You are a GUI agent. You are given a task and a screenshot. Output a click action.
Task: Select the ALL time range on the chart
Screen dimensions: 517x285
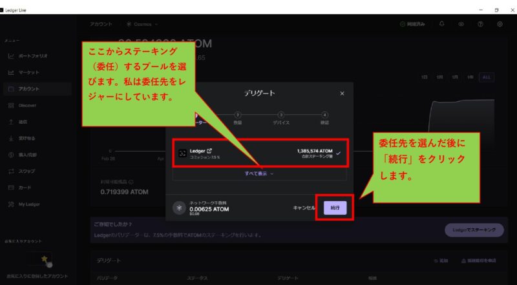[487, 77]
